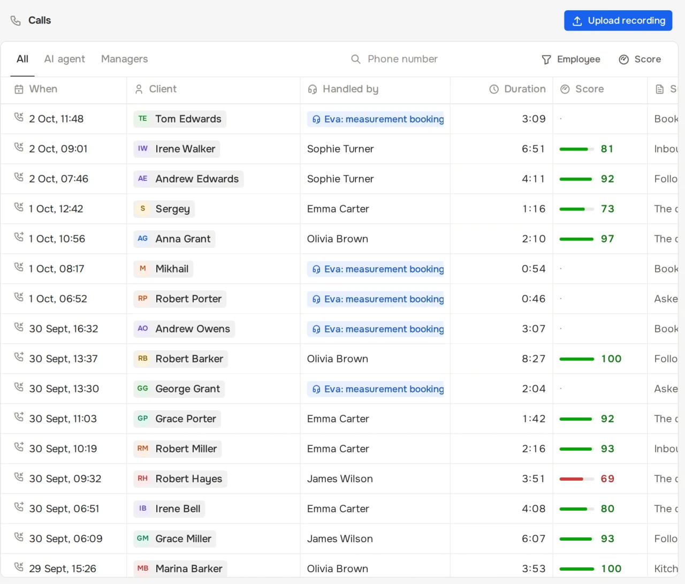The image size is (685, 584).
Task: Open client chip Sergey
Action: (164, 209)
